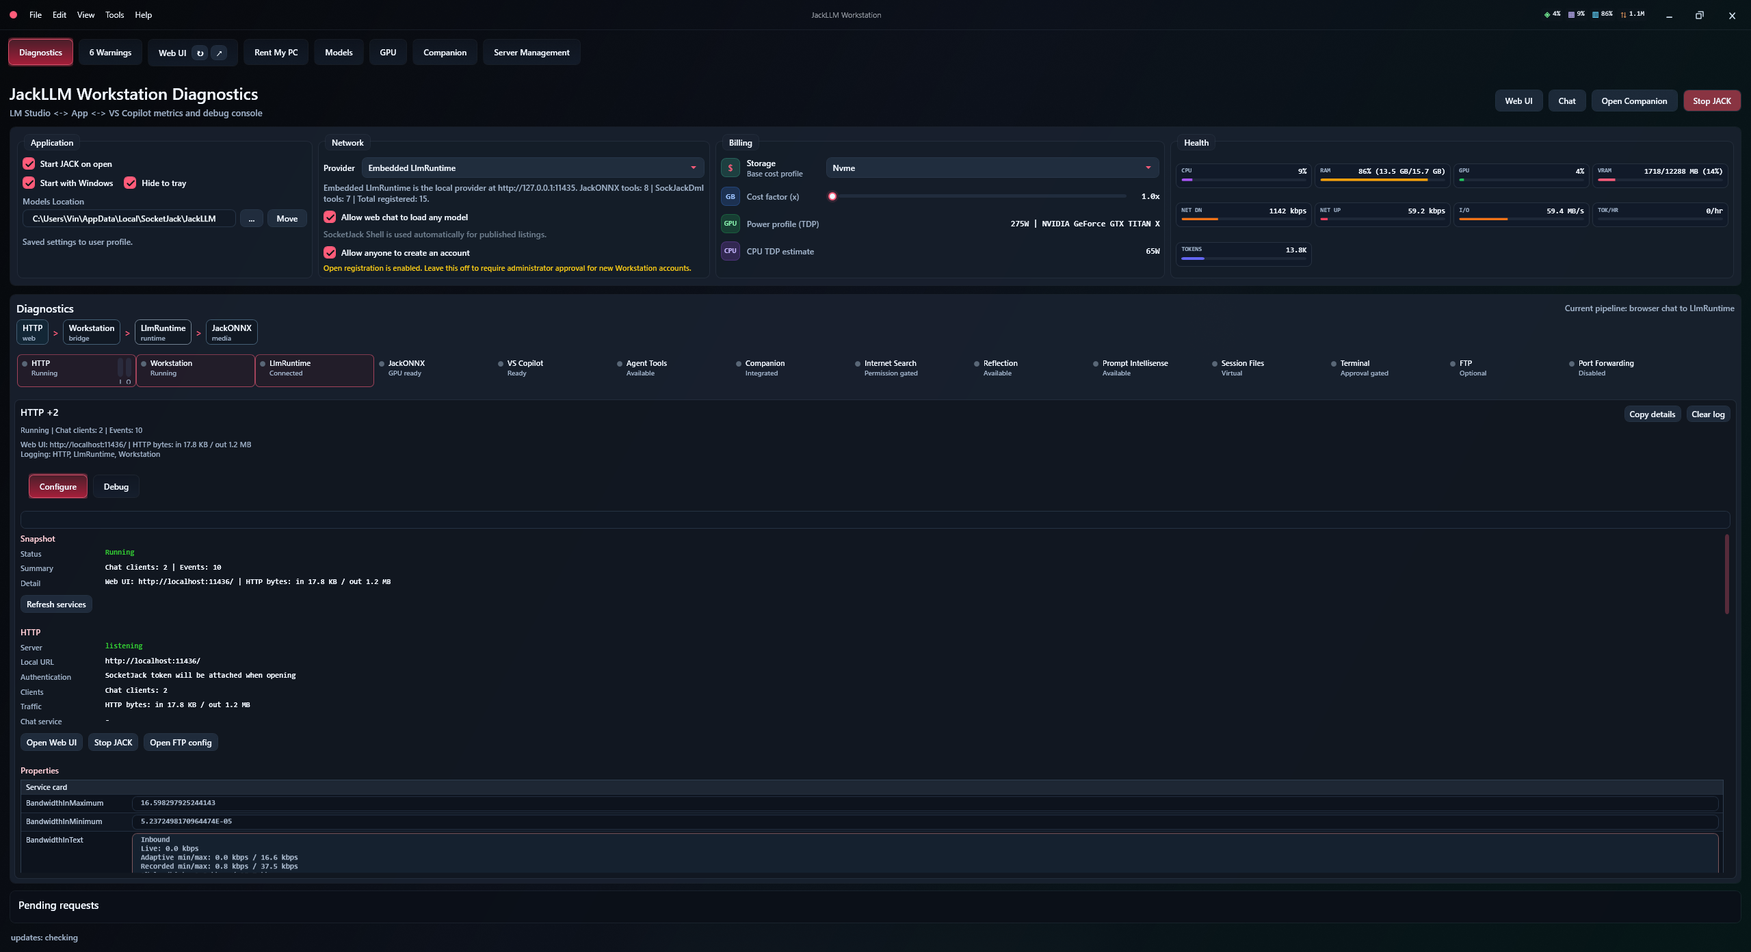1751x952 pixels.
Task: Click the Models Location path field
Action: point(129,218)
